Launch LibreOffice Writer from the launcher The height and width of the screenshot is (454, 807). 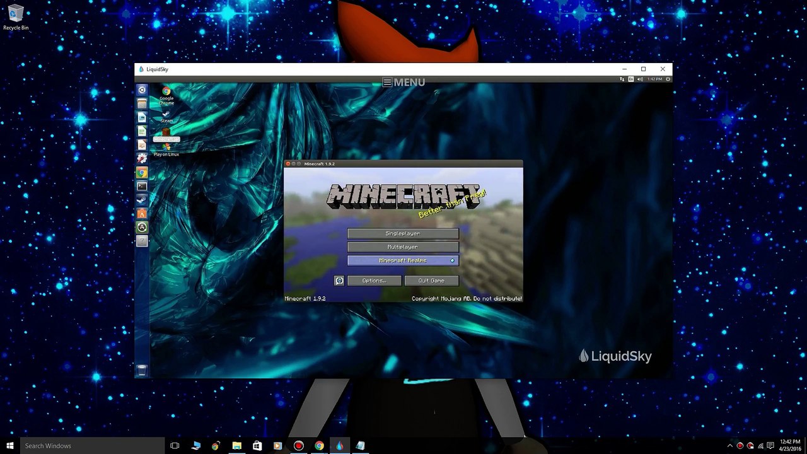pos(142,117)
